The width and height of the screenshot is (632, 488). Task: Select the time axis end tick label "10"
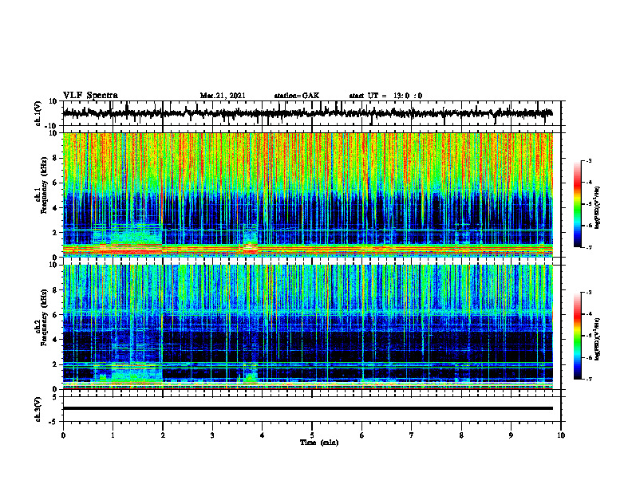[x=561, y=435]
